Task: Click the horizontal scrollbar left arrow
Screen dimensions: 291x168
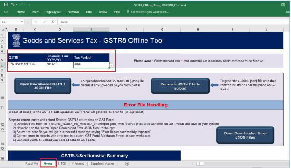Action: click(x=198, y=164)
